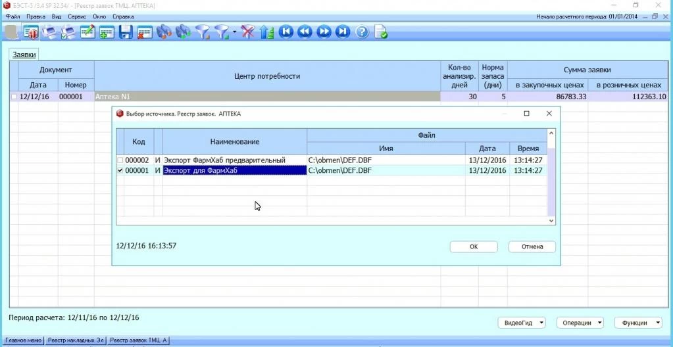Click the save floppy disk icon

coord(126,32)
